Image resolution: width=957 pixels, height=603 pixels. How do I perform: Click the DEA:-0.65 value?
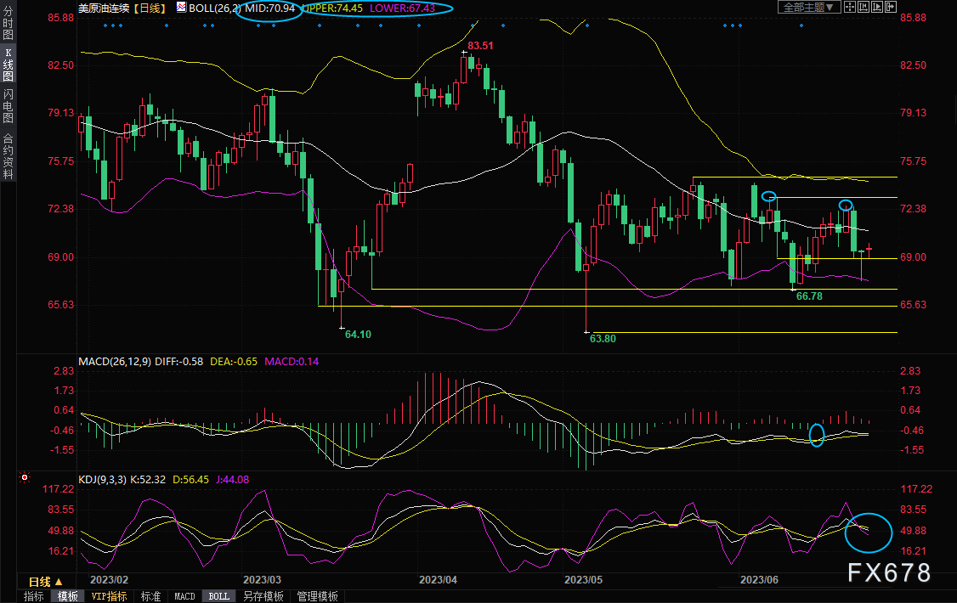pyautogui.click(x=234, y=362)
